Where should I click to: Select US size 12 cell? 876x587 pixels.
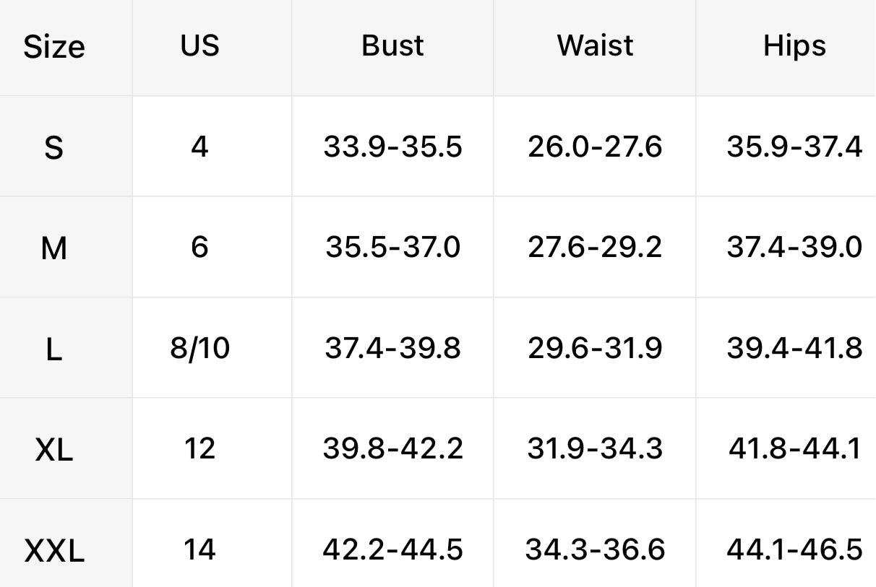point(199,449)
